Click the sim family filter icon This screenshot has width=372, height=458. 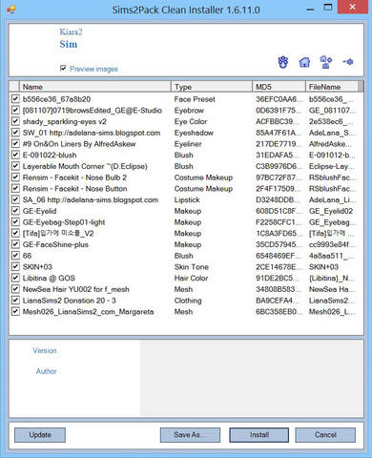326,62
